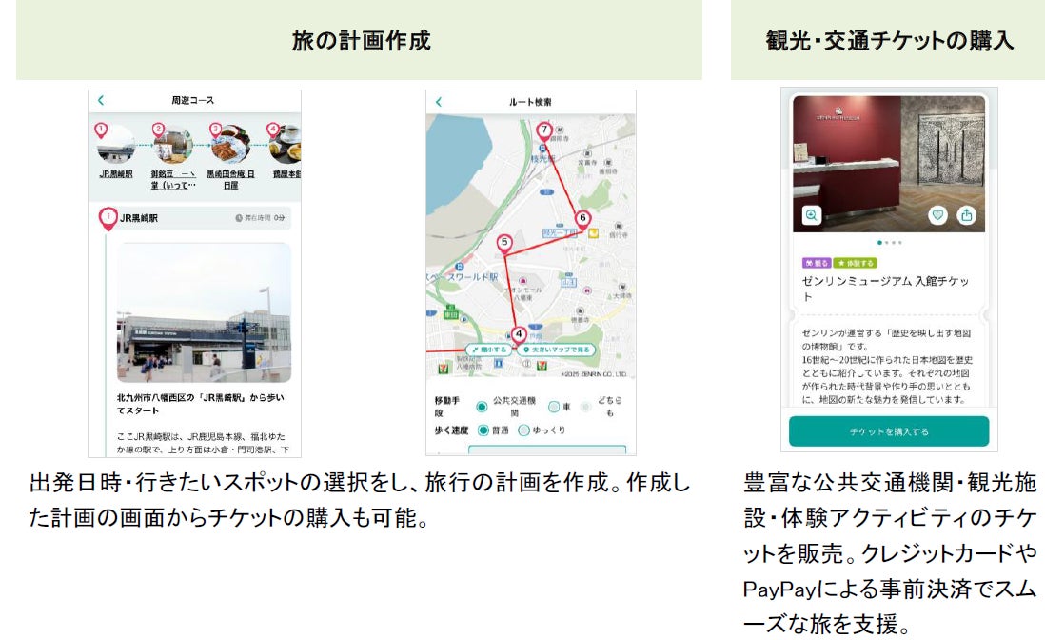Tap the 大きいマップで見る button on the map
Image resolution: width=1045 pixels, height=640 pixels.
point(557,350)
